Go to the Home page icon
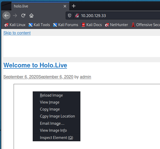The height and width of the screenshot is (149, 160). 31,15
